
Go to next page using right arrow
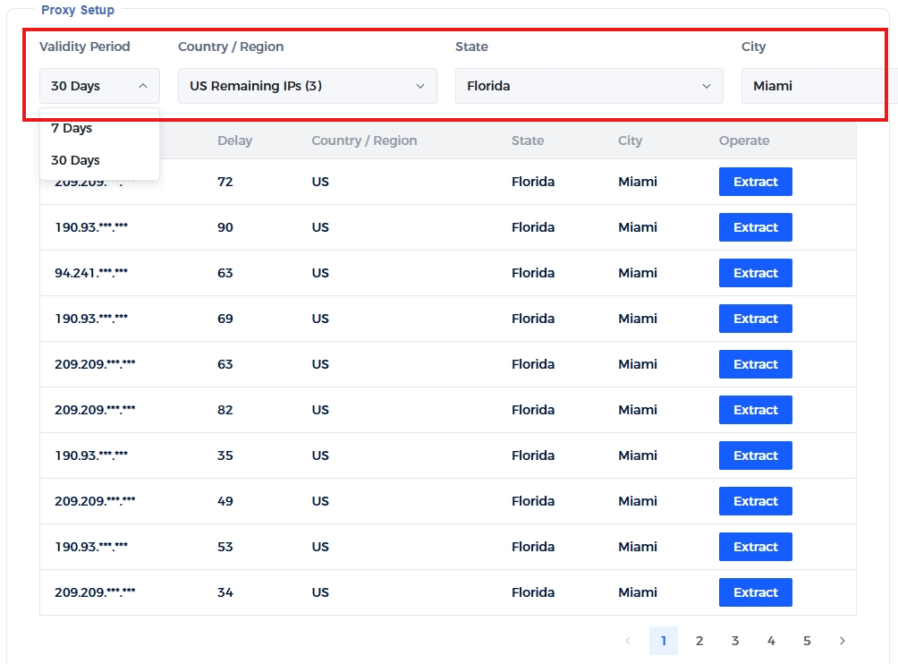(842, 641)
